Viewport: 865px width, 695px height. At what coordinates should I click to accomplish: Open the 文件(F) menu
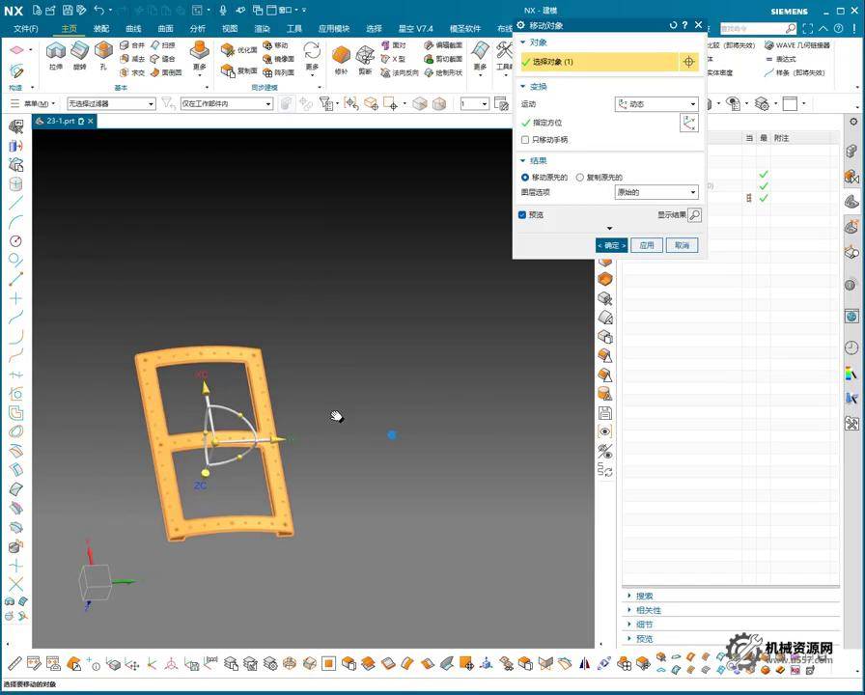click(26, 29)
